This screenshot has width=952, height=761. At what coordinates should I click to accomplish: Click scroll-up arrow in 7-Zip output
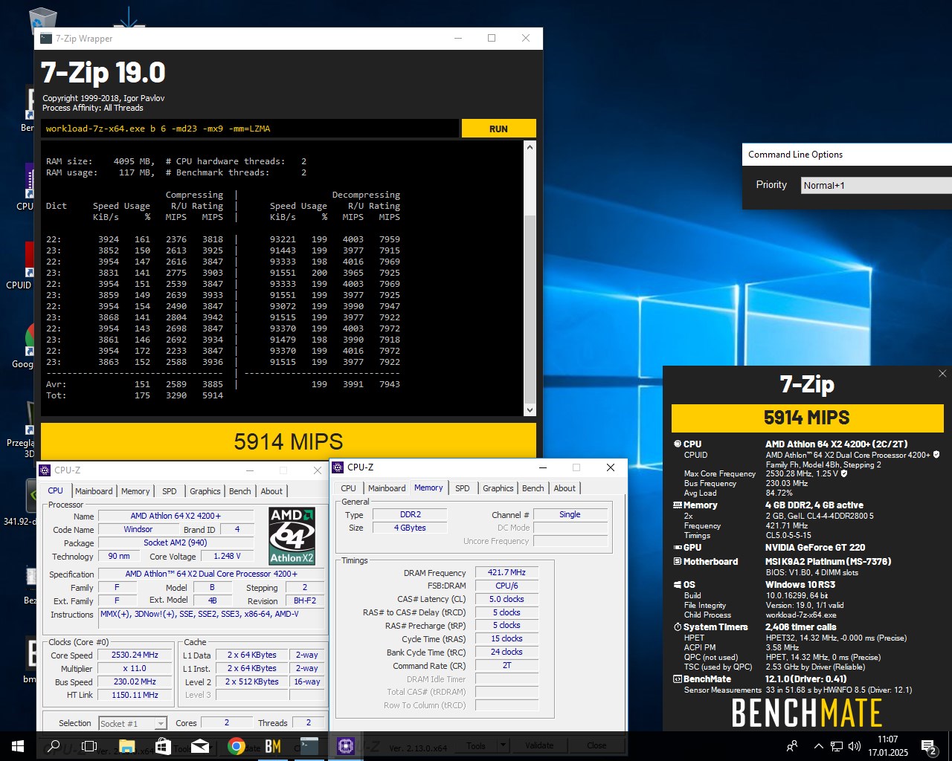click(x=530, y=147)
